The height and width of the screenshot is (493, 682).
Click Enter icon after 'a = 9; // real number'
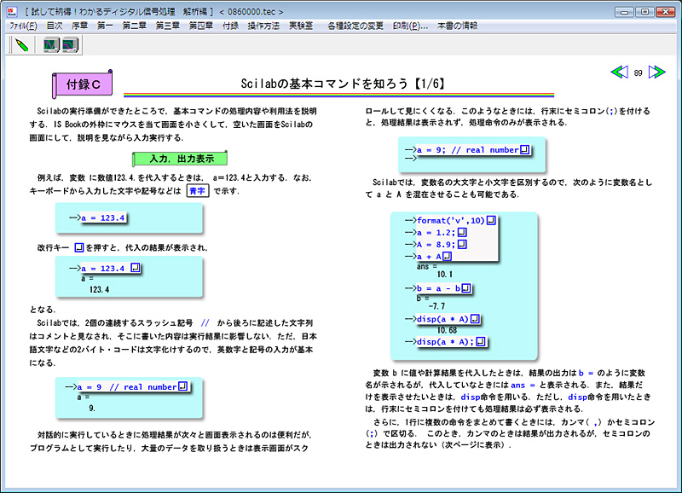(525, 149)
